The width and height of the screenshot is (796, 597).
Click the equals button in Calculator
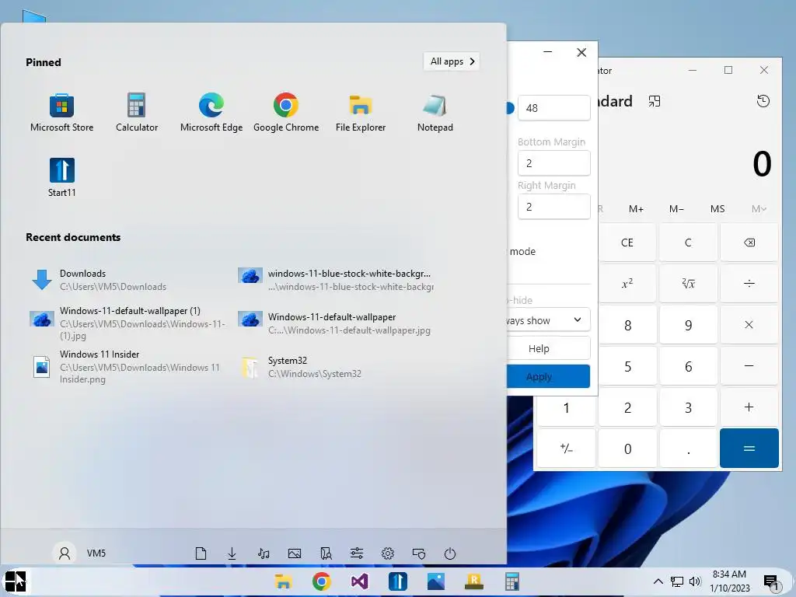click(749, 449)
